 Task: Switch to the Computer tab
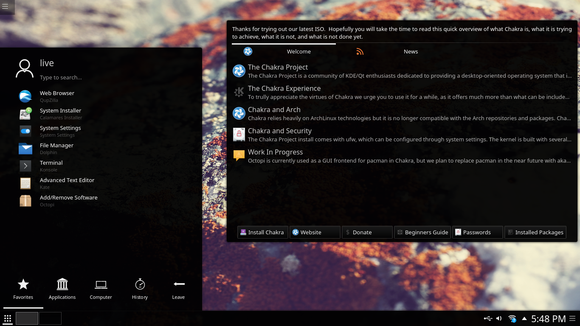coord(101,289)
